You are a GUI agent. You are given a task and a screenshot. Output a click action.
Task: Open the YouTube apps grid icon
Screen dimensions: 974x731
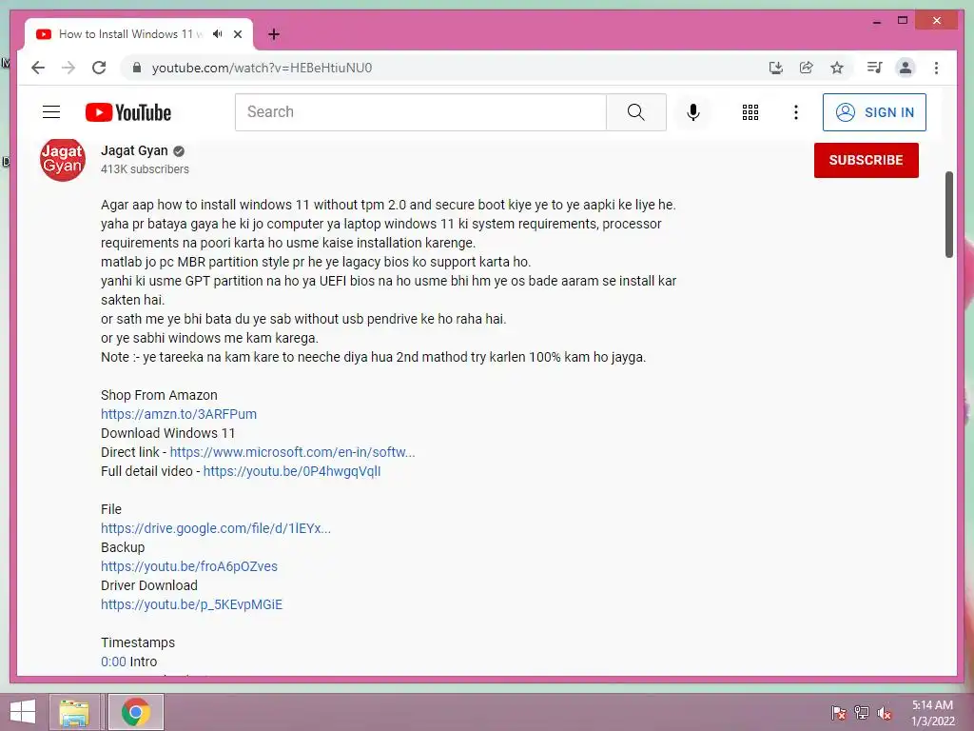pos(750,112)
